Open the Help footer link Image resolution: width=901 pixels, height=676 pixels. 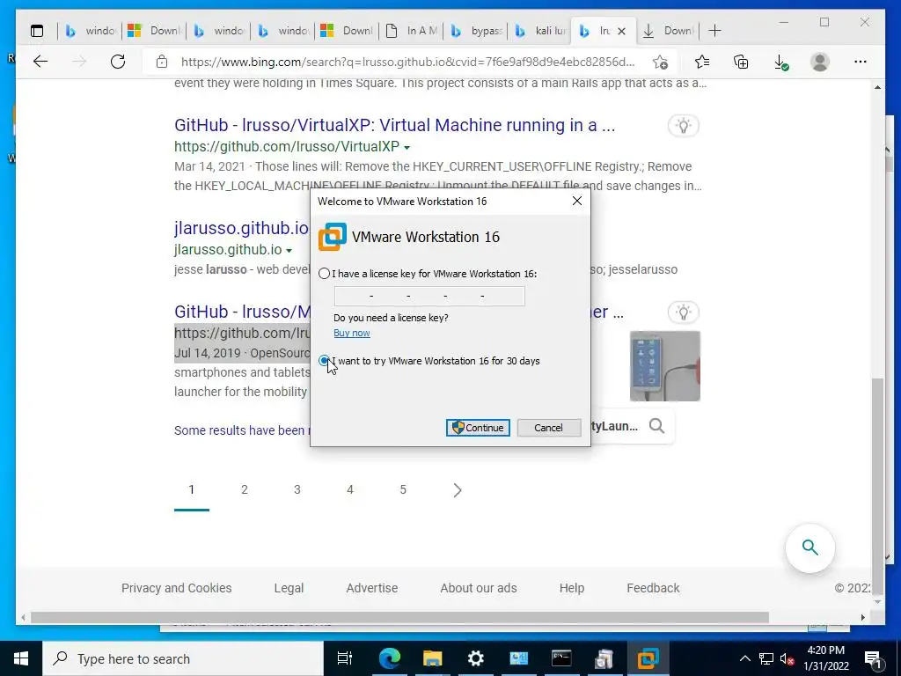[x=572, y=588]
